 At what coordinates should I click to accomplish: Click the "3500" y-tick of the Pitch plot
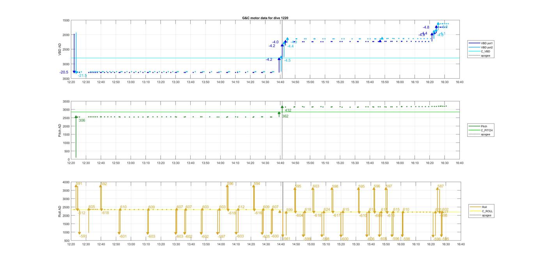click(66, 101)
